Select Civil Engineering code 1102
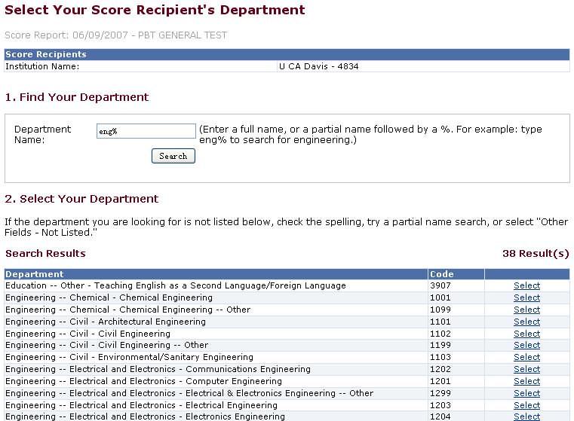The image size is (574, 421). [526, 334]
